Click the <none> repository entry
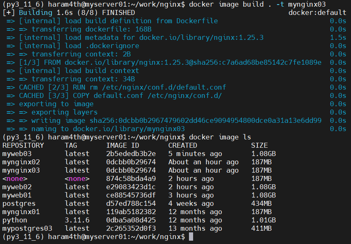Image resolution: width=351 pixels, height=244 pixels. [15, 178]
